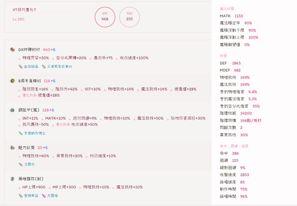The image size is (297, 206).
Task: Click the crystal icon beside 王者馬奇史東VI
Action: click(44, 67)
